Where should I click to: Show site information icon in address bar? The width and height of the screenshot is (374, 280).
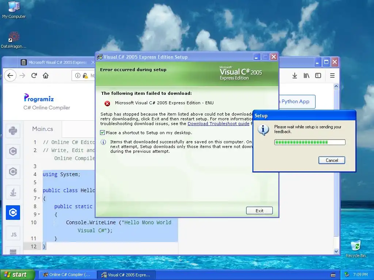(78, 76)
